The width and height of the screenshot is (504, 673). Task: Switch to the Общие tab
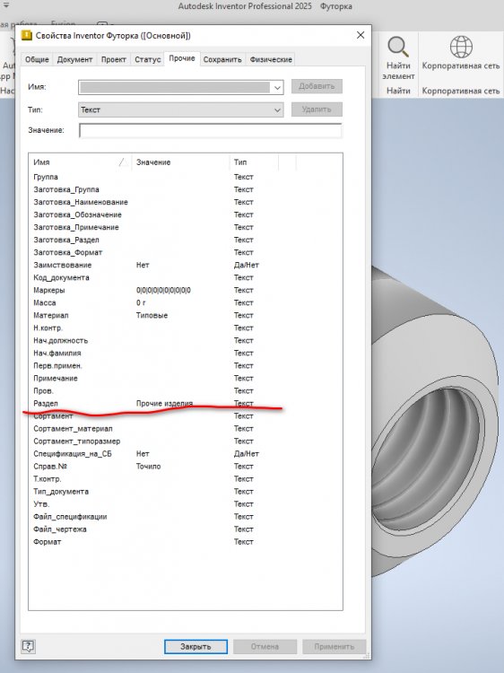click(x=37, y=59)
